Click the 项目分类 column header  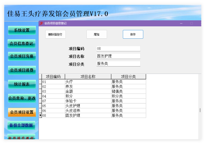click(129, 77)
